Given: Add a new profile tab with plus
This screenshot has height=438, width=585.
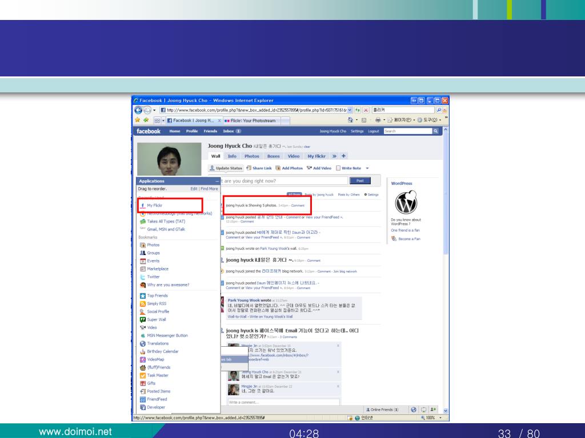Looking at the screenshot, I should (343, 156).
